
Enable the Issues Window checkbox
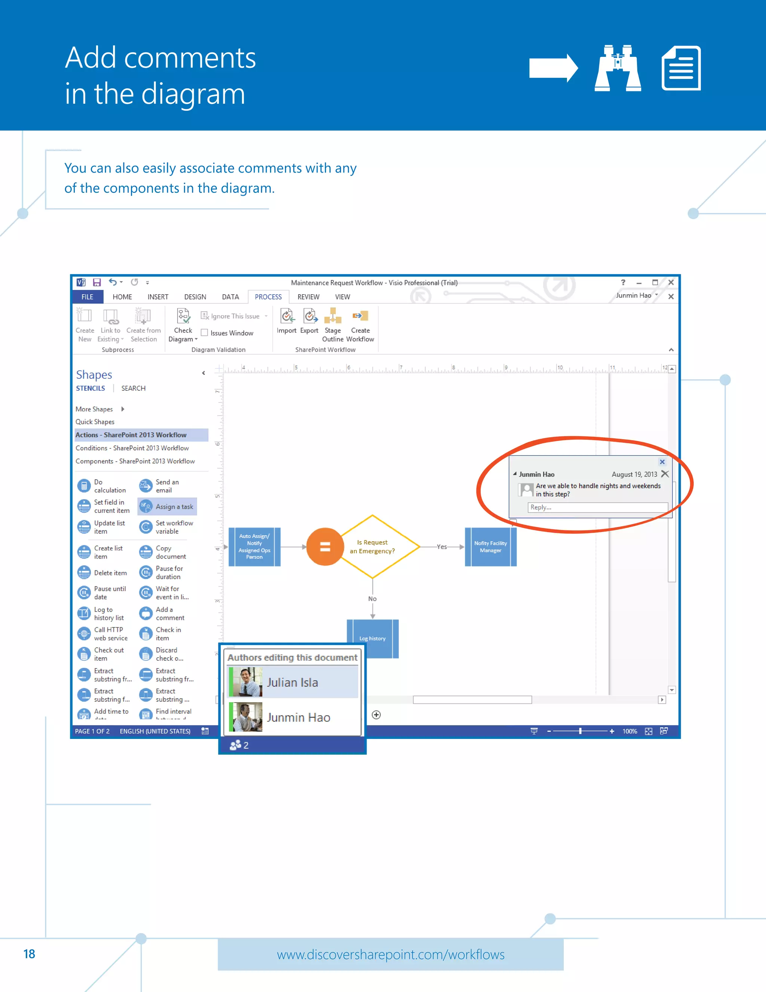coord(204,332)
